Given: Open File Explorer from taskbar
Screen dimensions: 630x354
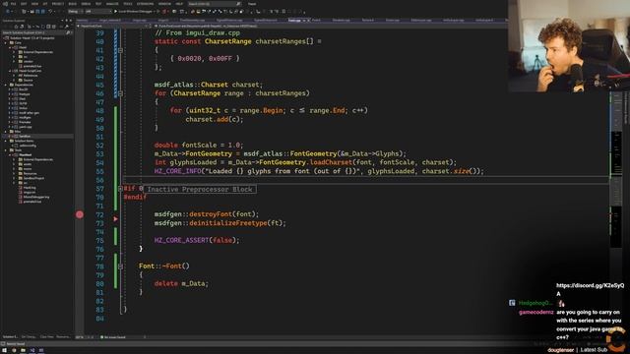Looking at the screenshot, I should [x=24, y=350].
